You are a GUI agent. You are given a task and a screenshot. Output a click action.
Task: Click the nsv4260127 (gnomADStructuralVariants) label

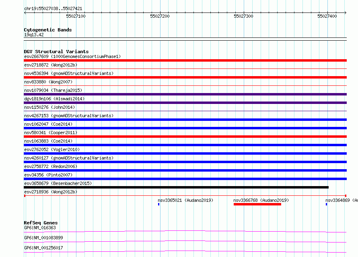coord(69,158)
